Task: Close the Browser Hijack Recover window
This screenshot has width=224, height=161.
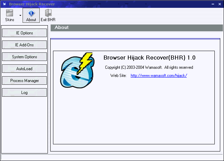Action: coord(220,4)
